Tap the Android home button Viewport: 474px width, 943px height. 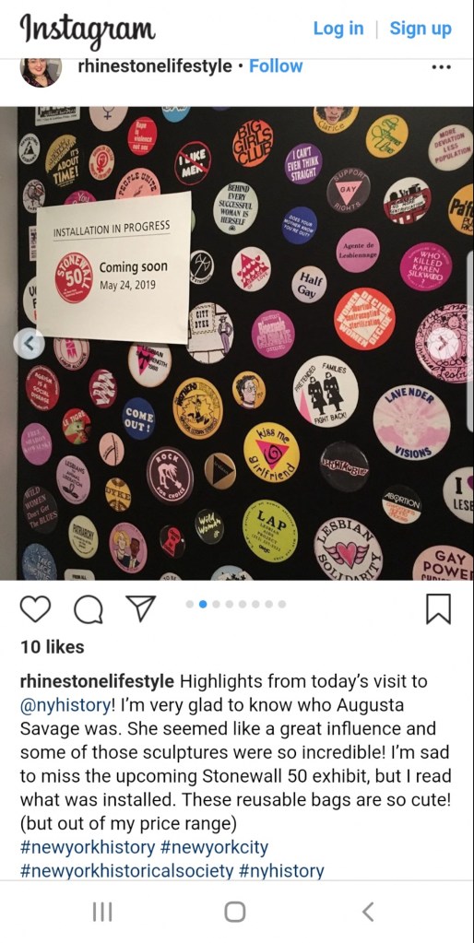234,912
